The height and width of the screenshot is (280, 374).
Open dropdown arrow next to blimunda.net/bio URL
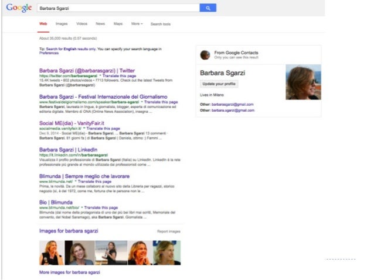(82, 208)
